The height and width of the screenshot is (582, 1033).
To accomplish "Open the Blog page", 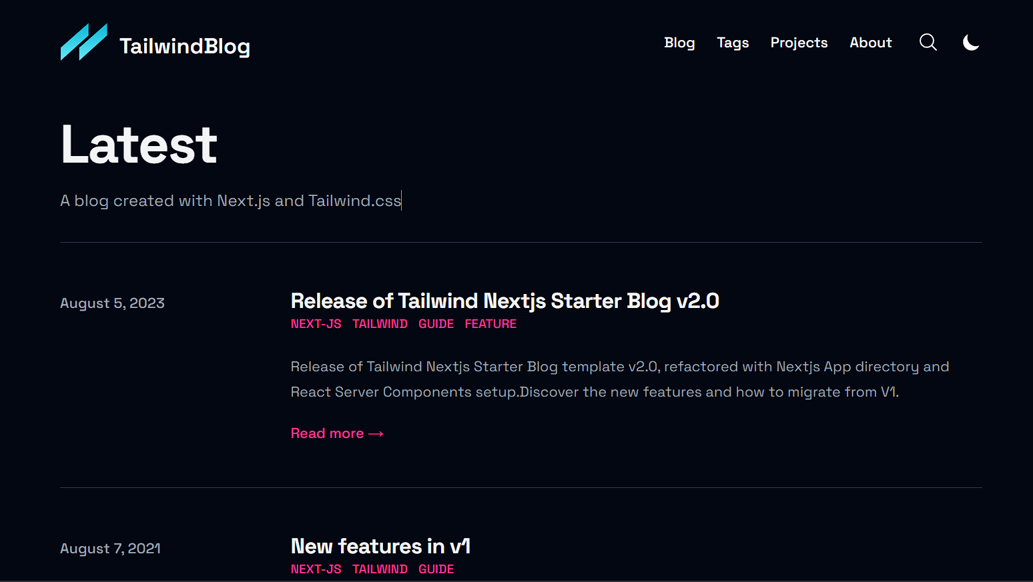I will coord(679,42).
